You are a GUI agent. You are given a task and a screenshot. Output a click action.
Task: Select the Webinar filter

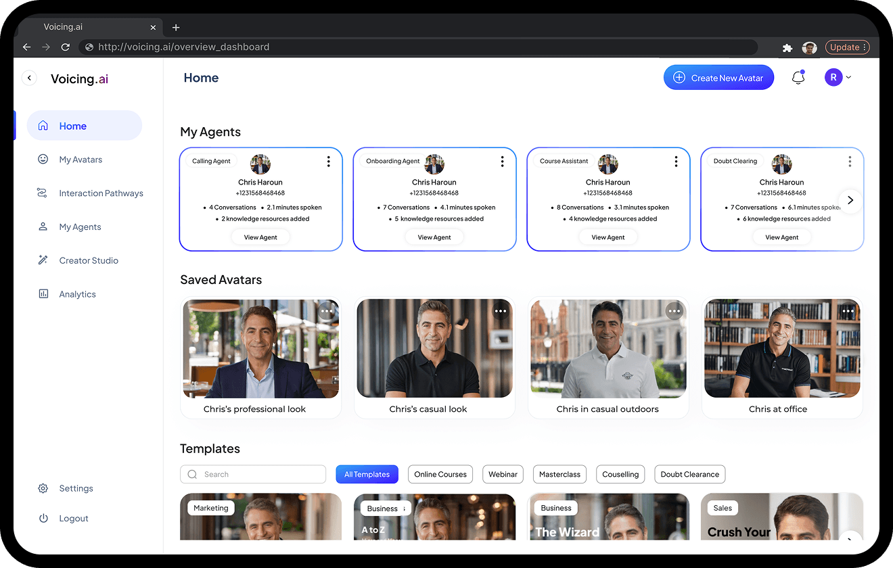click(x=503, y=475)
